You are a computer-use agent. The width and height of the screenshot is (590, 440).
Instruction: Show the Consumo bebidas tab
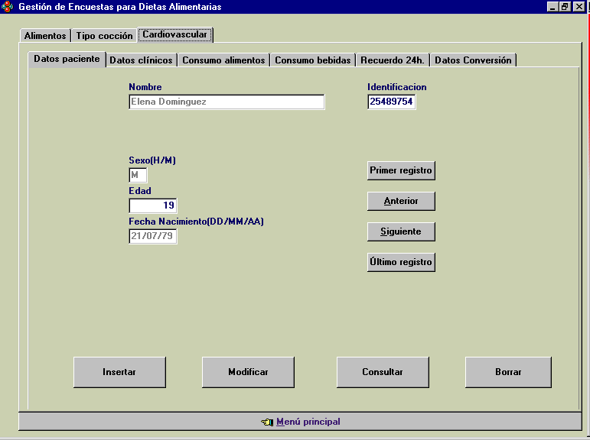[312, 60]
